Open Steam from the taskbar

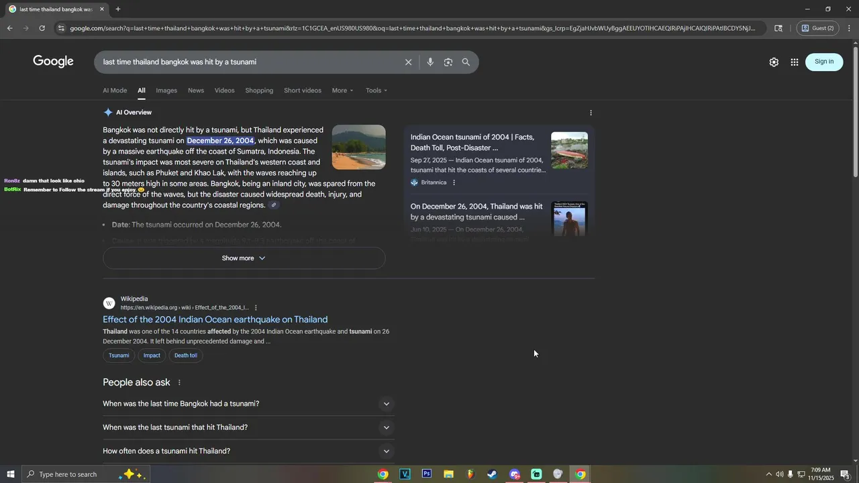(492, 474)
